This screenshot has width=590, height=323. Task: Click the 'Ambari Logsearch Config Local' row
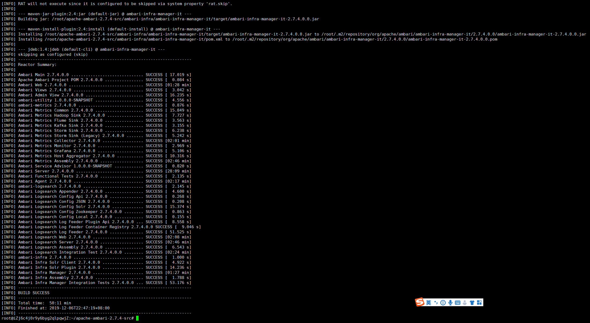(96, 217)
